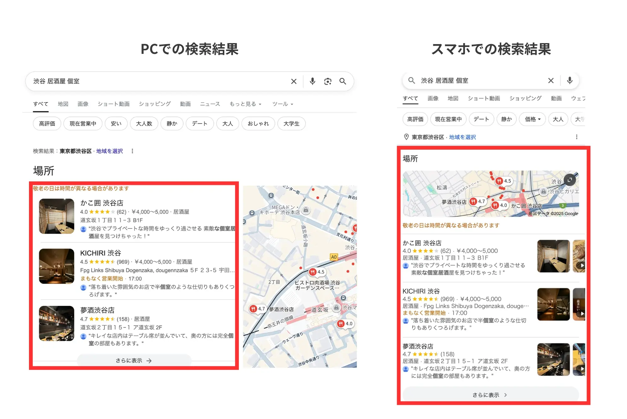Toggle the 安い filter chip
Screen dimensions: 627x419
(116, 123)
